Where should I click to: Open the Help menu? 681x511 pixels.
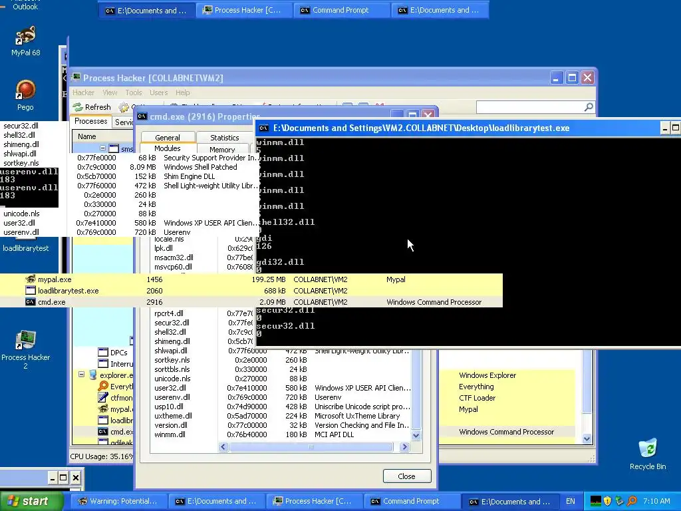pyautogui.click(x=182, y=92)
